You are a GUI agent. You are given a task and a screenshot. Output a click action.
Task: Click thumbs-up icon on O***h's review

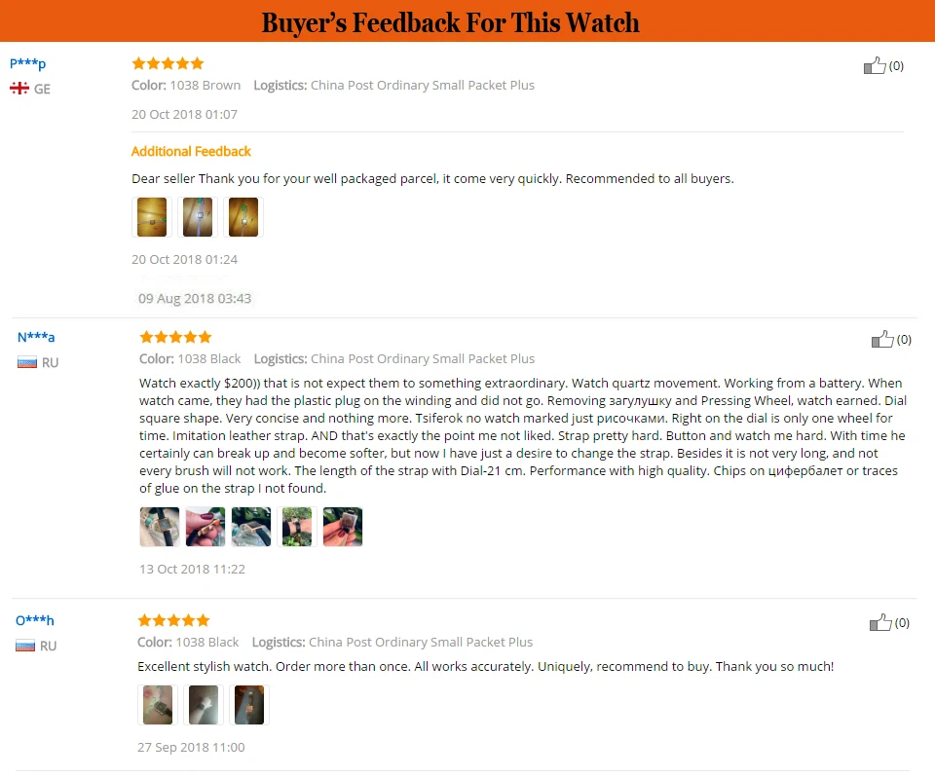[880, 622]
